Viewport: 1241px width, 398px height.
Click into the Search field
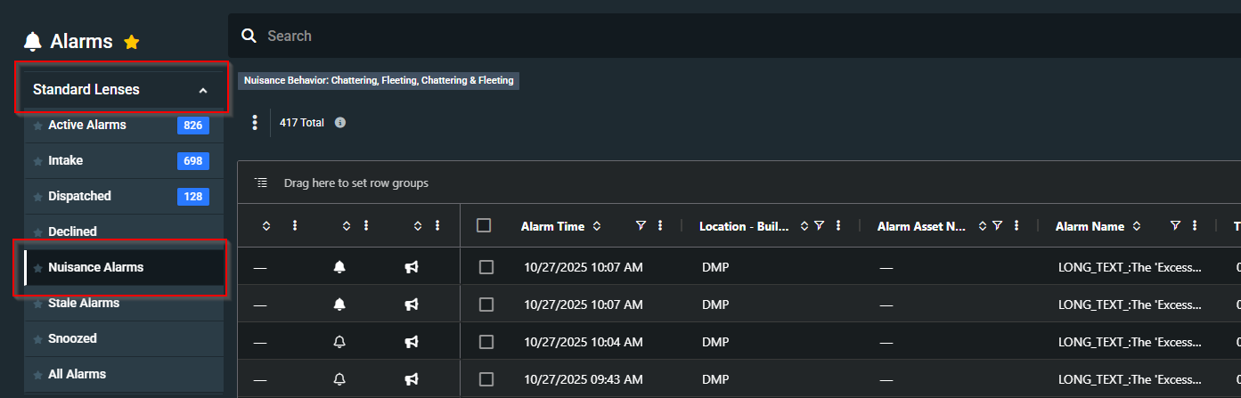coord(624,37)
